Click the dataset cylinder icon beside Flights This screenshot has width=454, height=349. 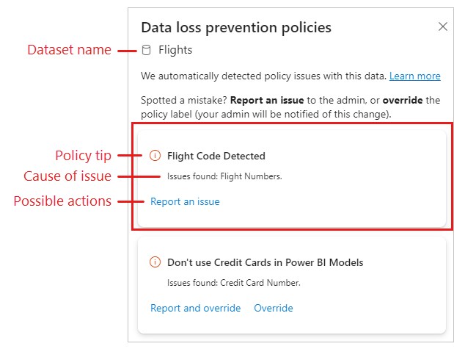pos(146,50)
